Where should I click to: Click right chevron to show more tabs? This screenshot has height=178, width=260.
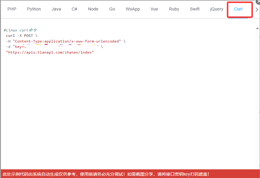(x=257, y=10)
